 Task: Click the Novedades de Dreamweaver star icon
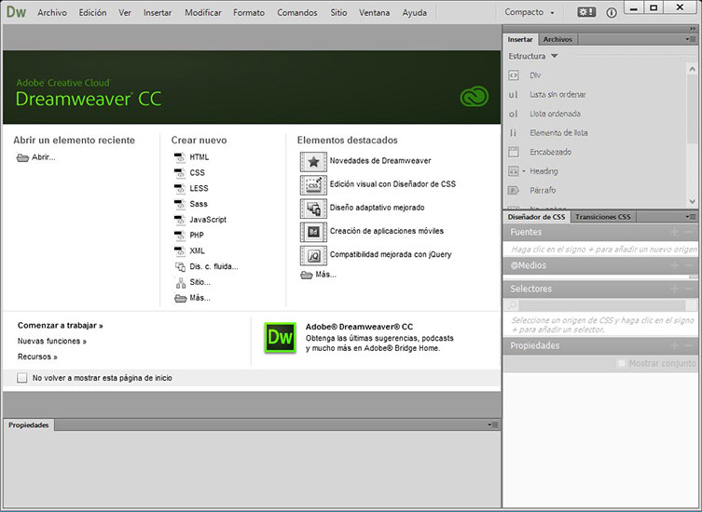point(313,161)
